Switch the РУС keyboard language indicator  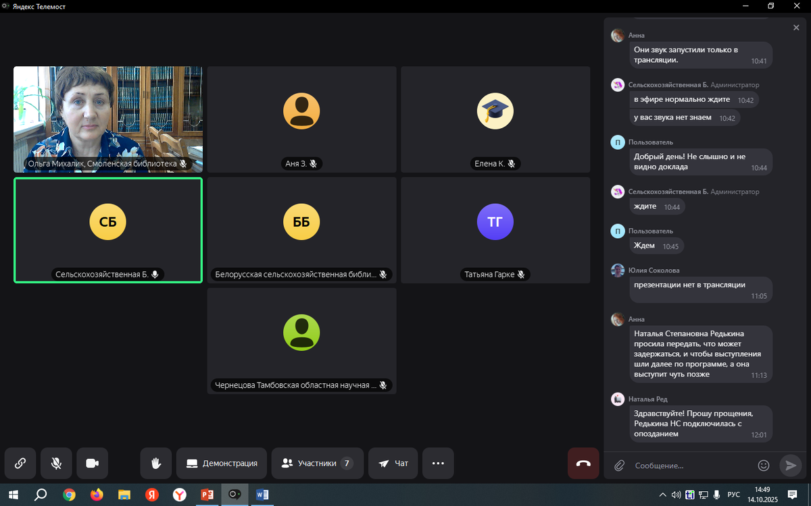(733, 495)
